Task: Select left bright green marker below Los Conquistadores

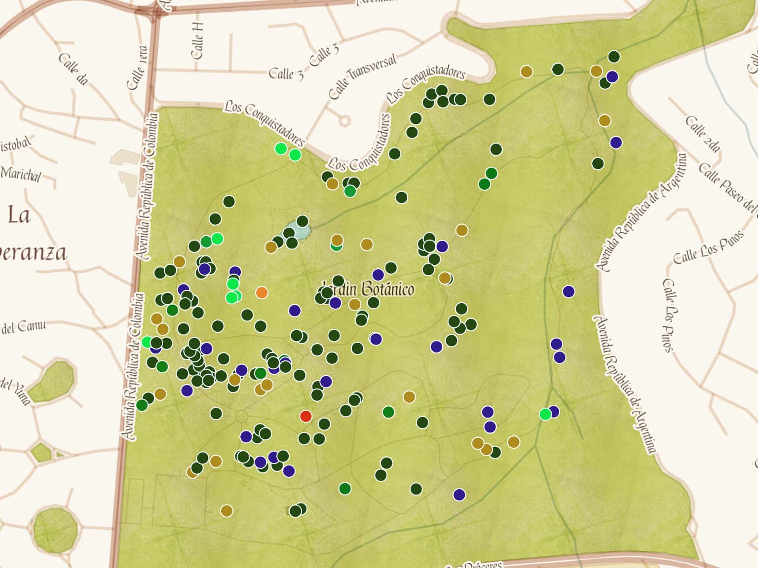Action: point(281,148)
